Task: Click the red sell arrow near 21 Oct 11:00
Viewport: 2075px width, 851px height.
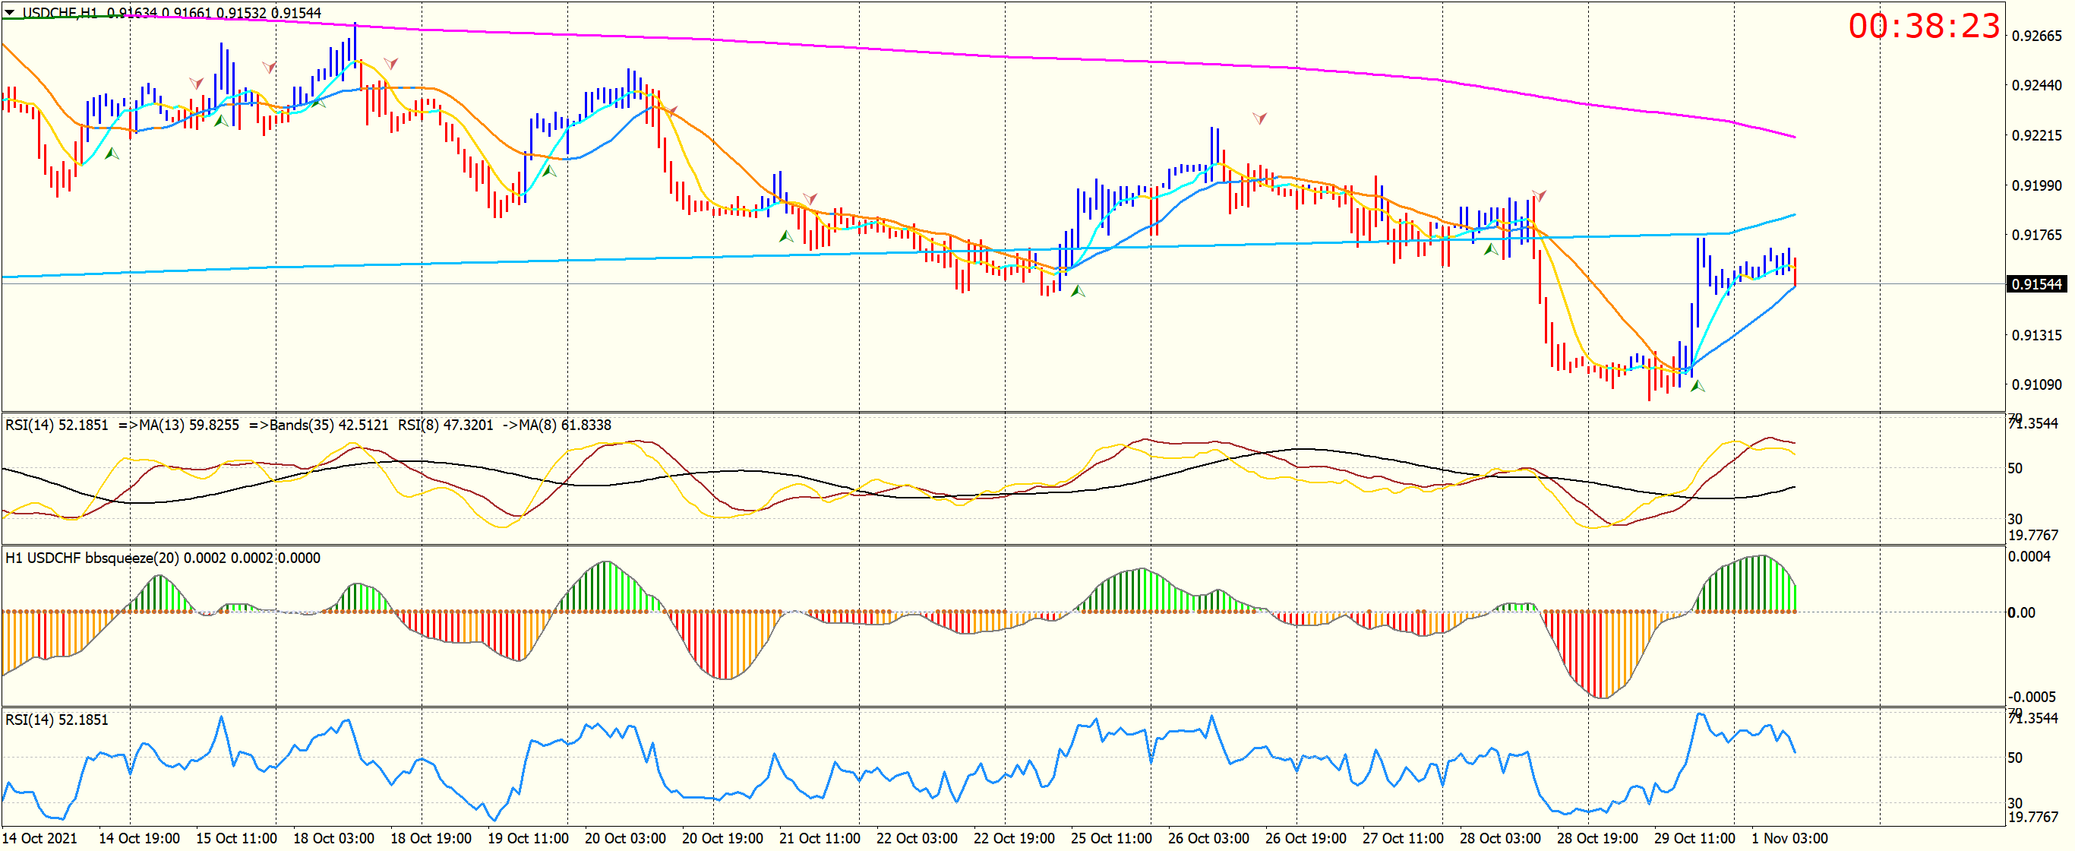Action: (x=810, y=198)
